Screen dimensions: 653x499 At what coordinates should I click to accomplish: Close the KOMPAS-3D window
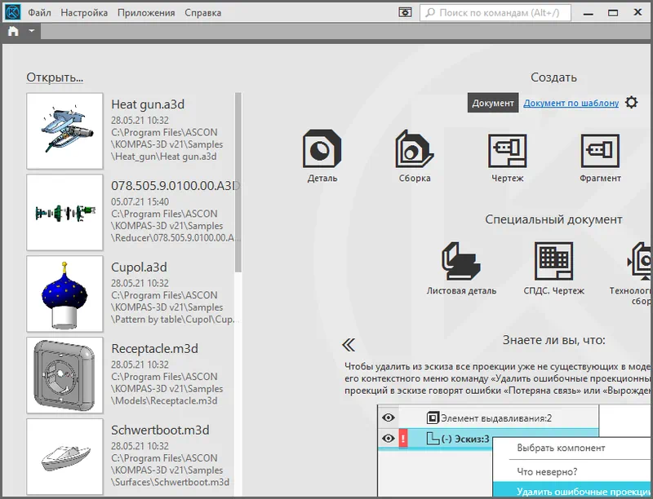pos(637,12)
